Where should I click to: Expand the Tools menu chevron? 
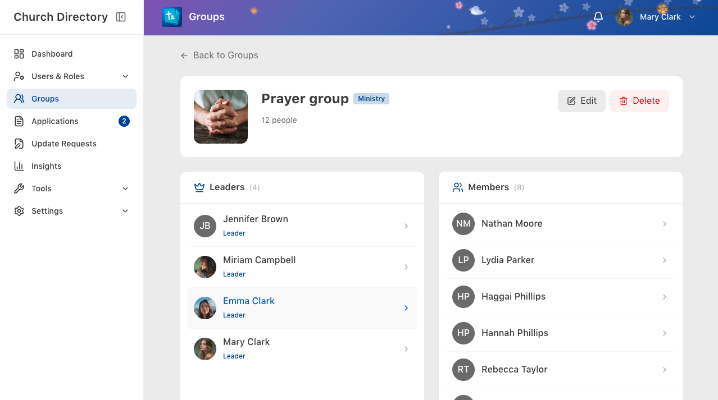[125, 188]
